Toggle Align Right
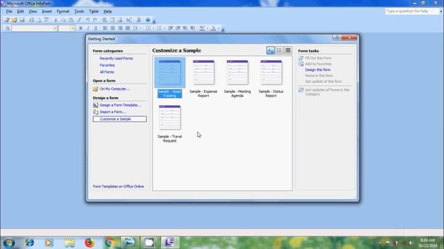 click(120, 28)
